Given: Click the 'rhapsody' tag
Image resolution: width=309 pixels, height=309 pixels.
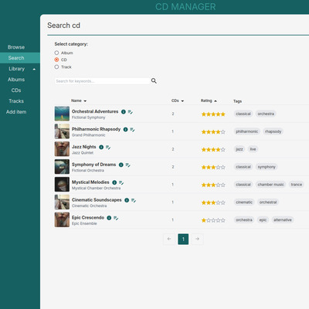Looking at the screenshot, I should point(273,131).
